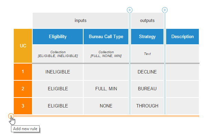
Task: Select the Description column header
Action: 182,37
